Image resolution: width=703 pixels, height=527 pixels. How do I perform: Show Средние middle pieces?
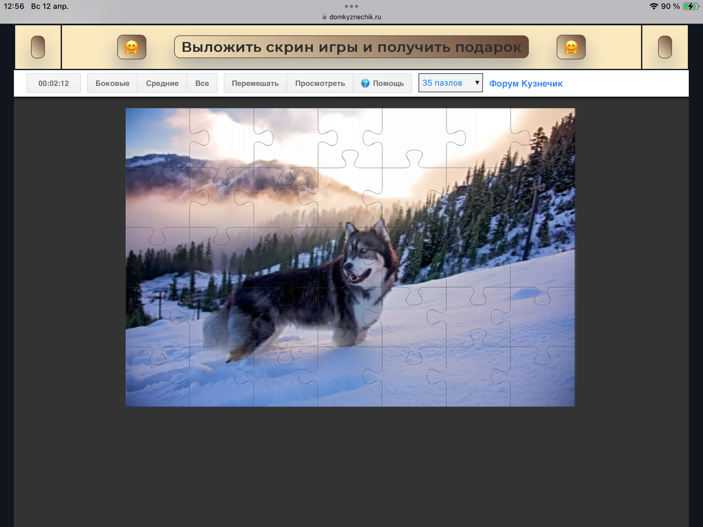(162, 83)
